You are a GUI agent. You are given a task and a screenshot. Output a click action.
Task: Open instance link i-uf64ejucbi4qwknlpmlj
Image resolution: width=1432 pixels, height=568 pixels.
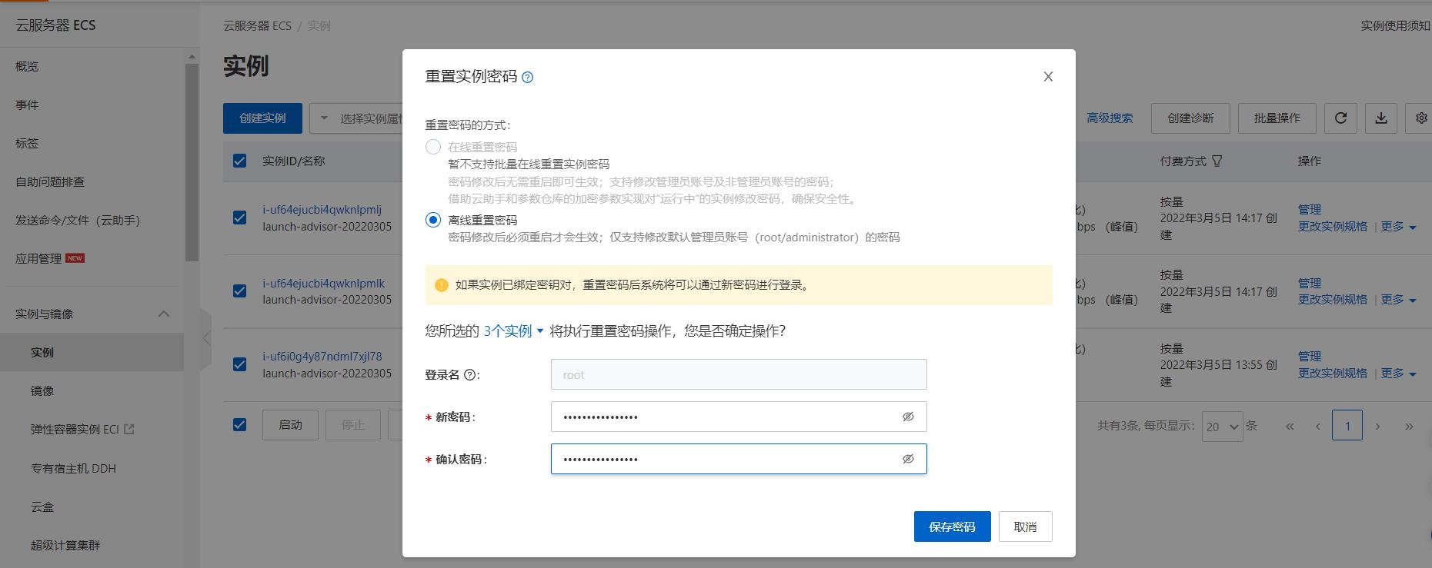coord(322,209)
